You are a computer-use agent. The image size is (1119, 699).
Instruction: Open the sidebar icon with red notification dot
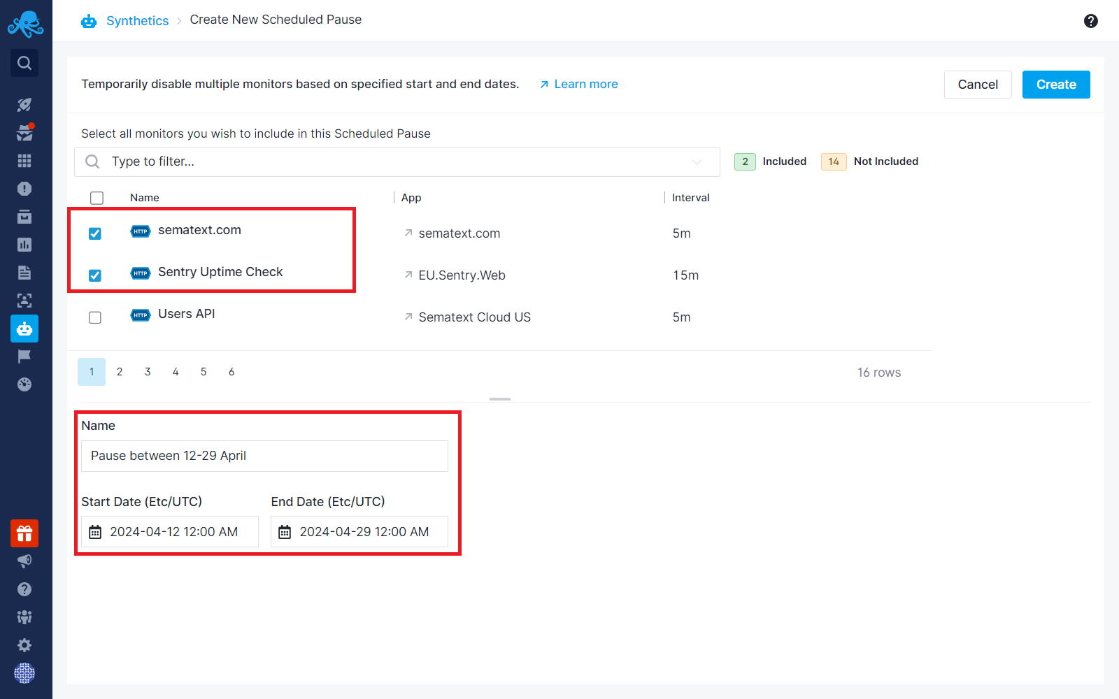coord(24,133)
